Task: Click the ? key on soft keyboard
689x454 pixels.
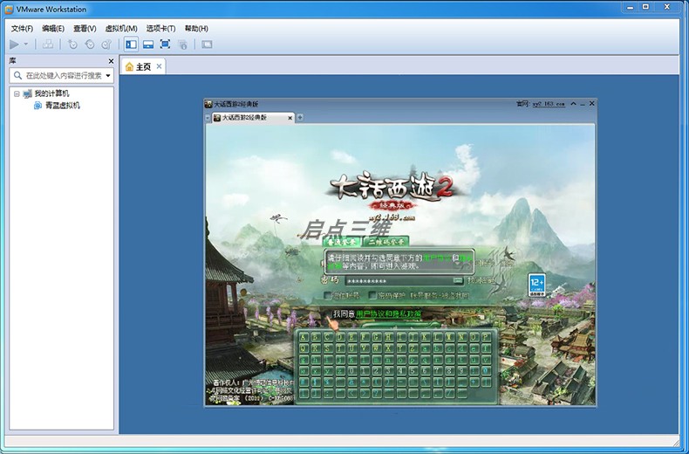Action: point(377,393)
